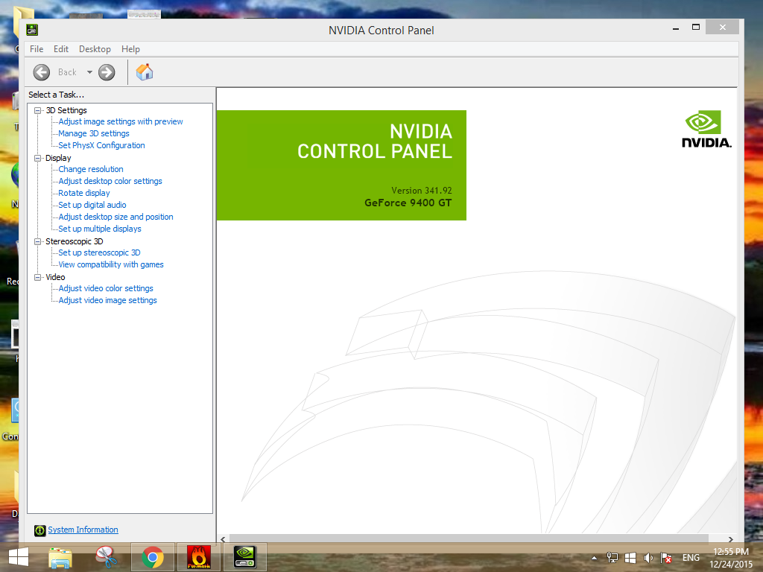Select Set up digital audio
The image size is (763, 572).
click(92, 205)
